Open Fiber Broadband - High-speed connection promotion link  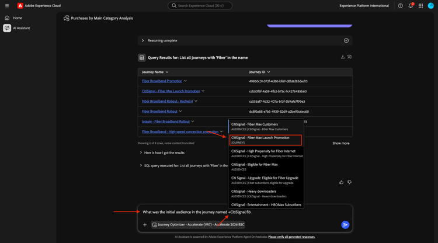pyautogui.click(x=180, y=131)
